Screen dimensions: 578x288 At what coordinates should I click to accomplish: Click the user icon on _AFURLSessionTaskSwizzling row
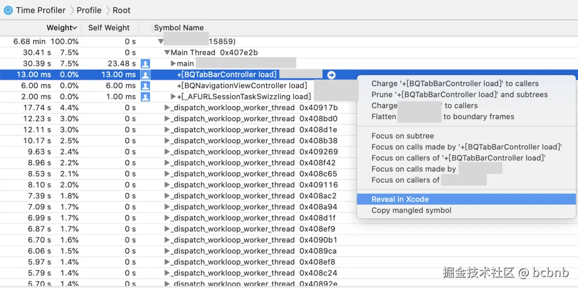[145, 97]
